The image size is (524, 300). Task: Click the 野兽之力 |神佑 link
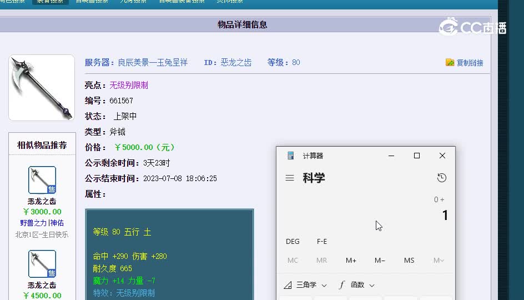pos(42,223)
